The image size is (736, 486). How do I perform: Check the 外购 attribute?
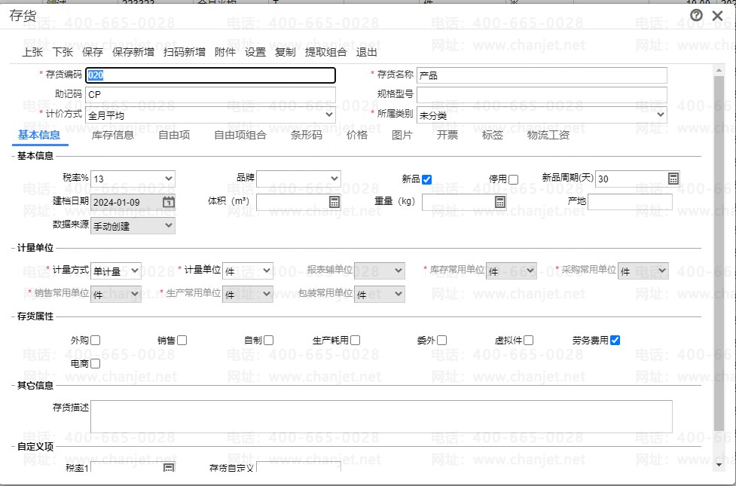tap(95, 341)
